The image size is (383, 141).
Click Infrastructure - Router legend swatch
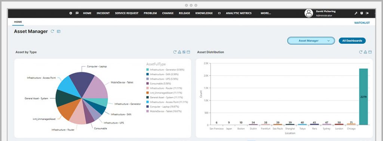[x=147, y=88]
